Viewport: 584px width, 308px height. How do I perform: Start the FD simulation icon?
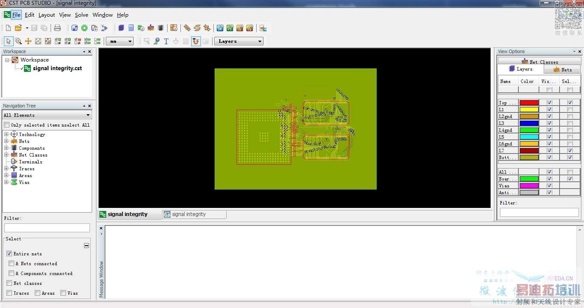(240, 28)
